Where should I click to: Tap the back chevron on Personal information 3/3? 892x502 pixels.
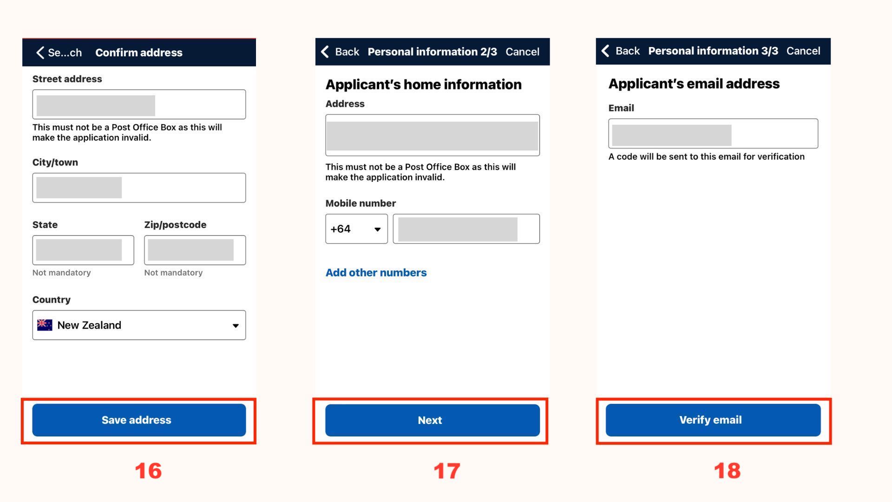coord(605,51)
